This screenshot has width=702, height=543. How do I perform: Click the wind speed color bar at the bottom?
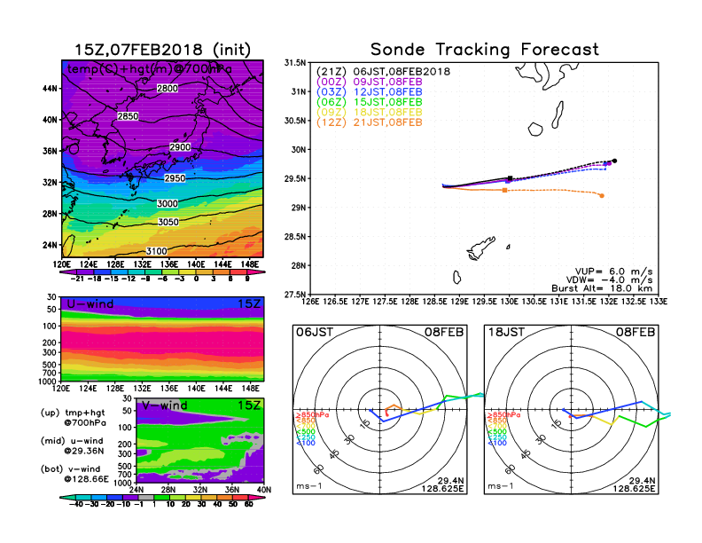(162, 495)
